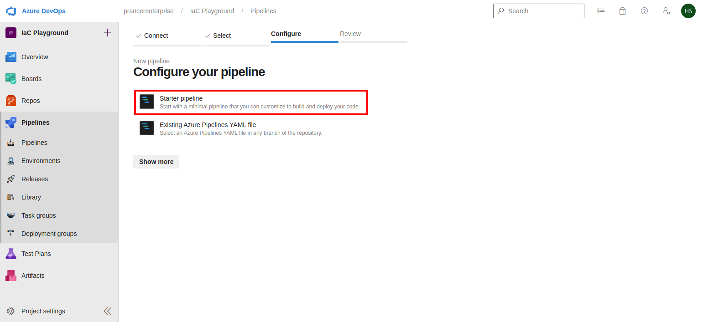The height and width of the screenshot is (322, 703).
Task: Go to prancerenterprise breadcrumb
Action: click(149, 11)
